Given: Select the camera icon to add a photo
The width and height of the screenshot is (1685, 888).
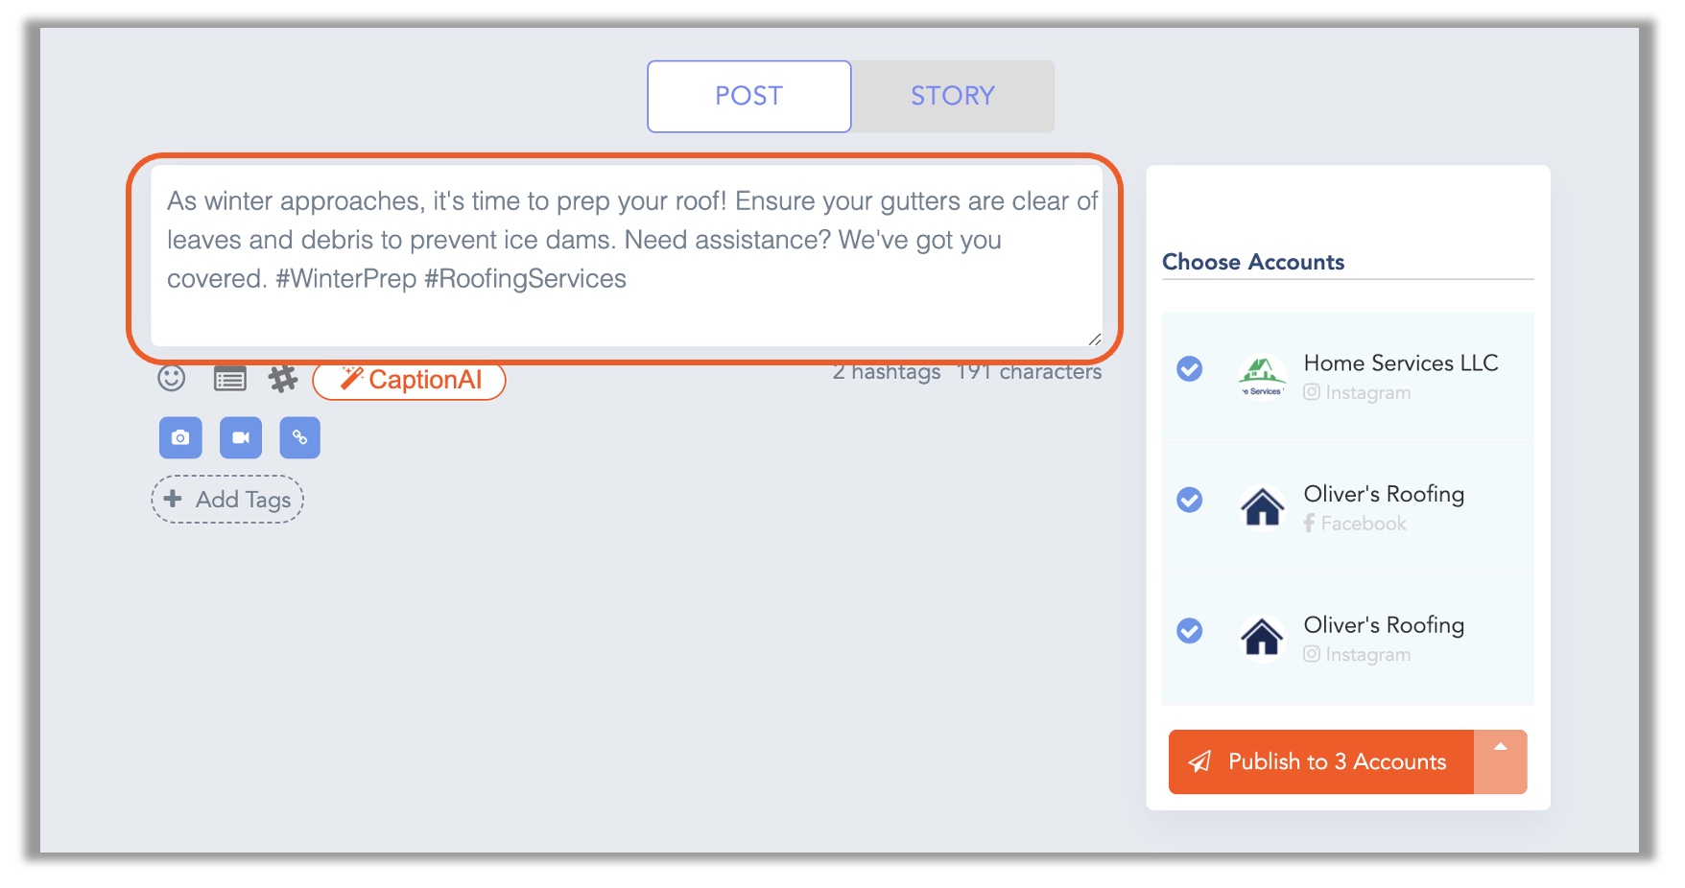Looking at the screenshot, I should [x=179, y=438].
